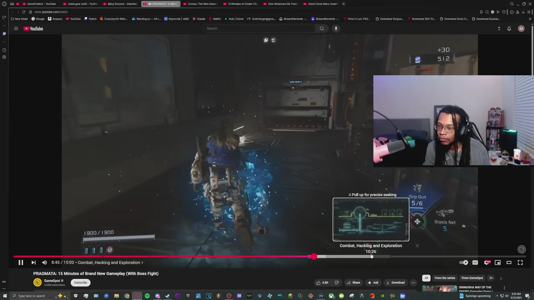The image size is (534, 300).
Task: Switch to miniplayer mode
Action: pos(498,262)
